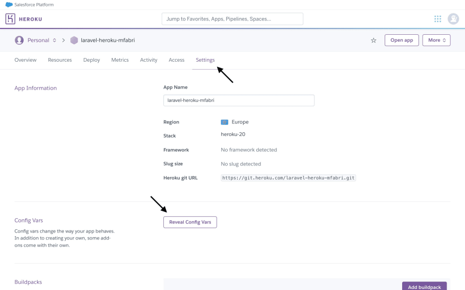Click the Europe region flag icon
This screenshot has height=290, width=465.
click(x=225, y=122)
